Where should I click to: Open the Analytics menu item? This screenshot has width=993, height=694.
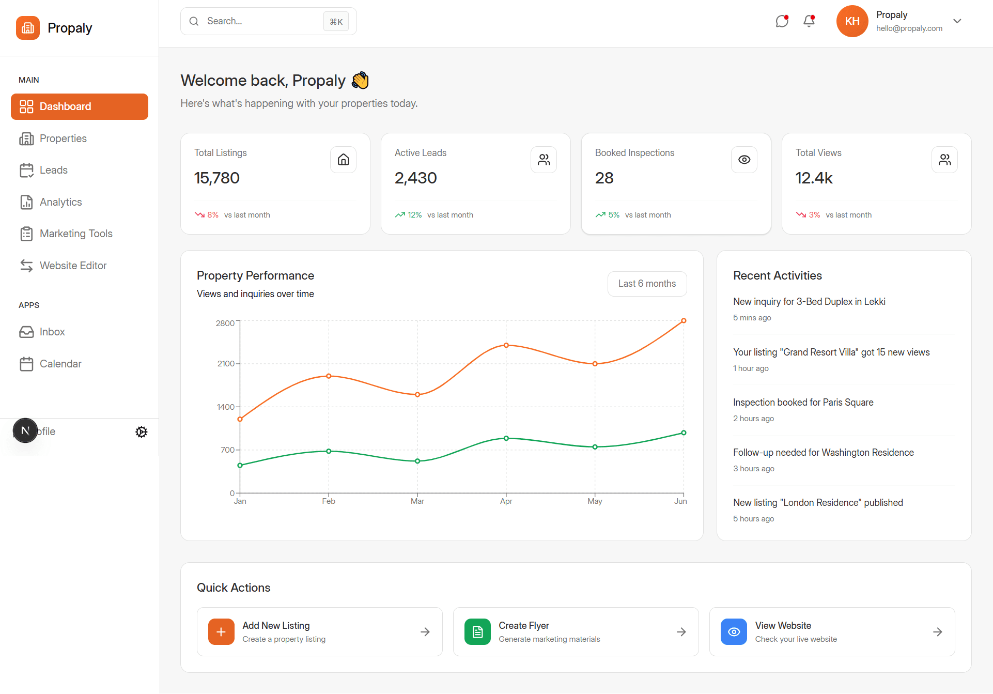coord(61,202)
